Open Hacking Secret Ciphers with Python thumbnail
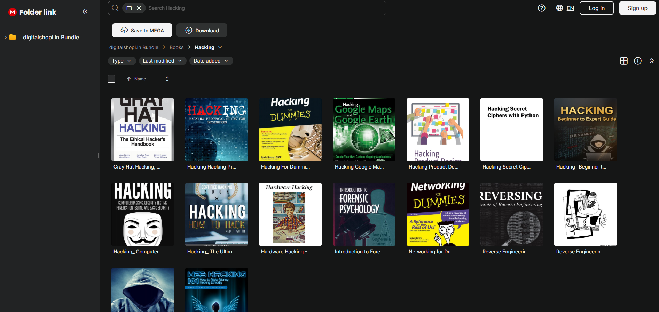The image size is (659, 312). click(512, 130)
